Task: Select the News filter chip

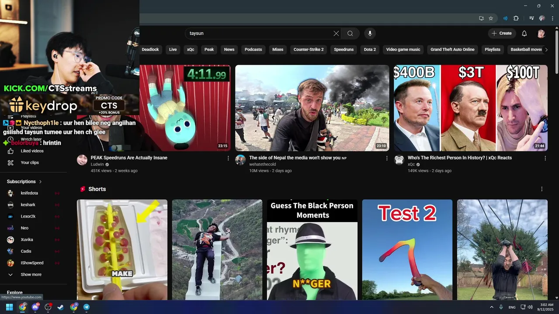Action: tap(229, 49)
